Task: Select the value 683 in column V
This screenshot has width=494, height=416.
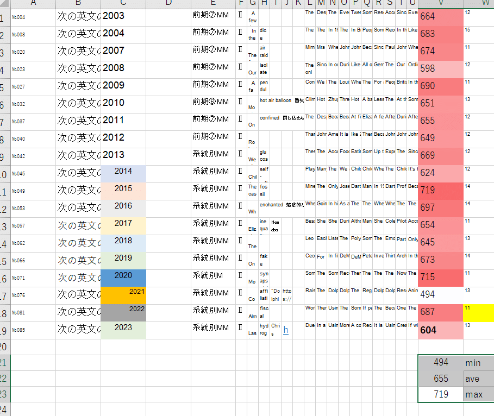Action: pos(440,35)
